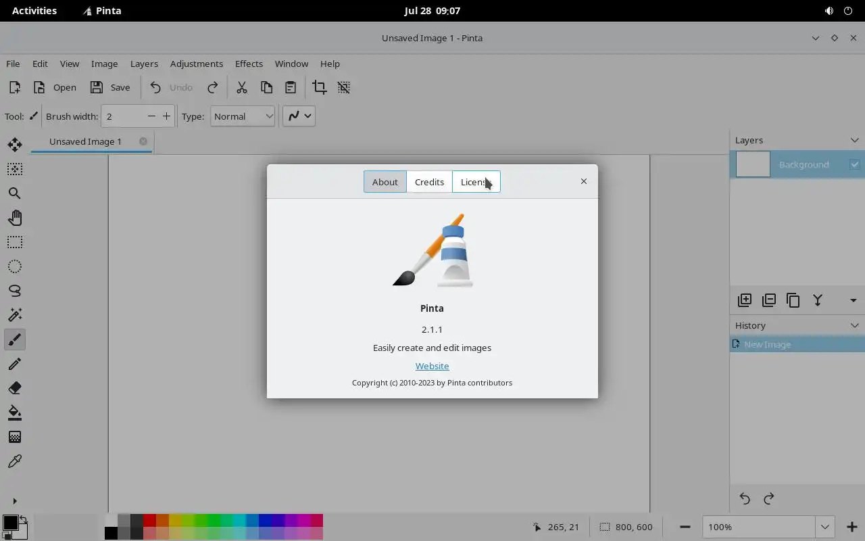Open the File menu
Viewport: 865px width, 541px height.
click(x=13, y=64)
